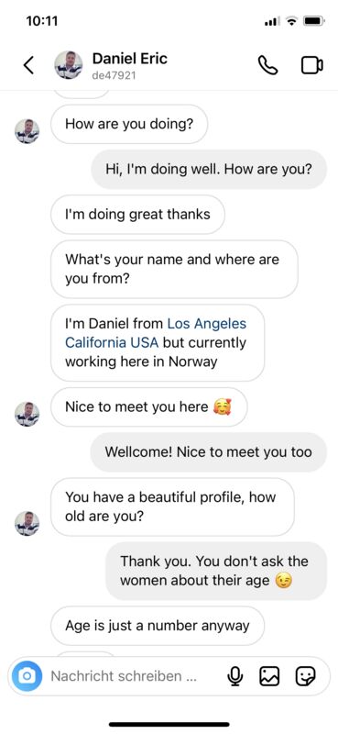Tap the username de47921 under the name

(114, 75)
